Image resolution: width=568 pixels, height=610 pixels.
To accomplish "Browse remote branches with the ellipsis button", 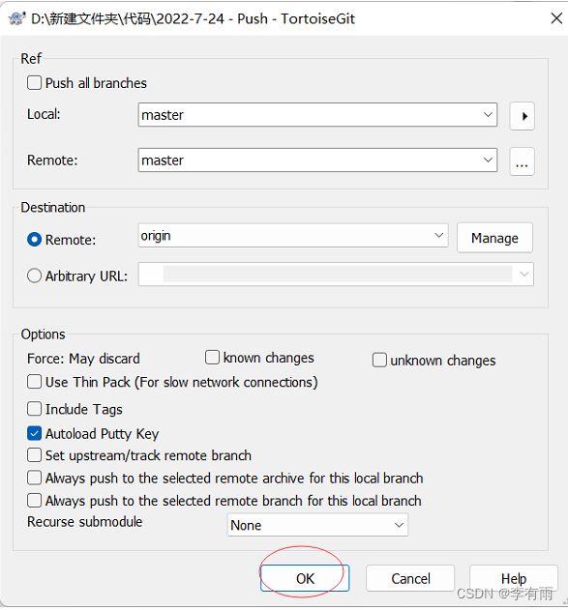I will coord(523,161).
